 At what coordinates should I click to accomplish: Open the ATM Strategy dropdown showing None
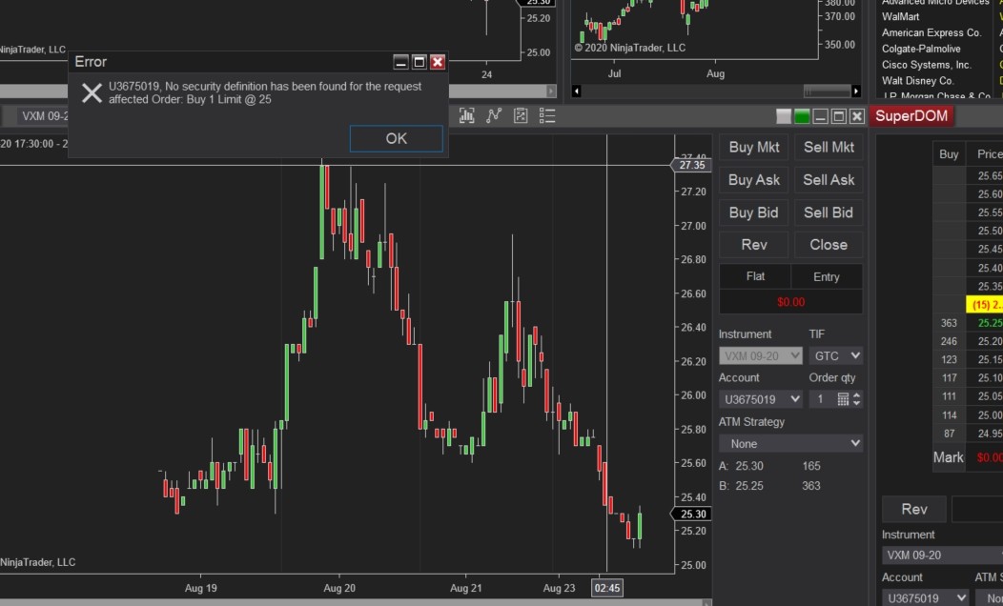tap(790, 444)
